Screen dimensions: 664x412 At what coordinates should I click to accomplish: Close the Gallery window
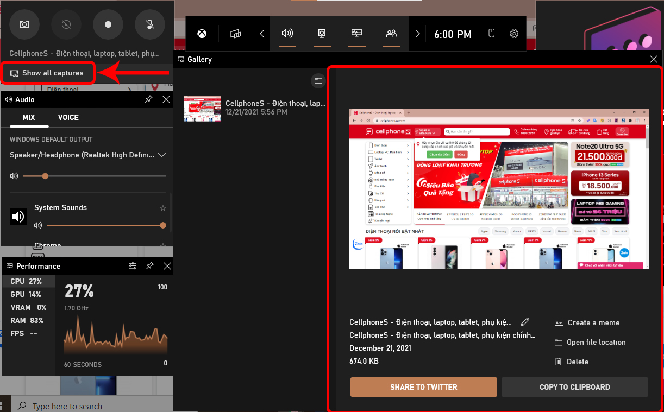pos(654,59)
